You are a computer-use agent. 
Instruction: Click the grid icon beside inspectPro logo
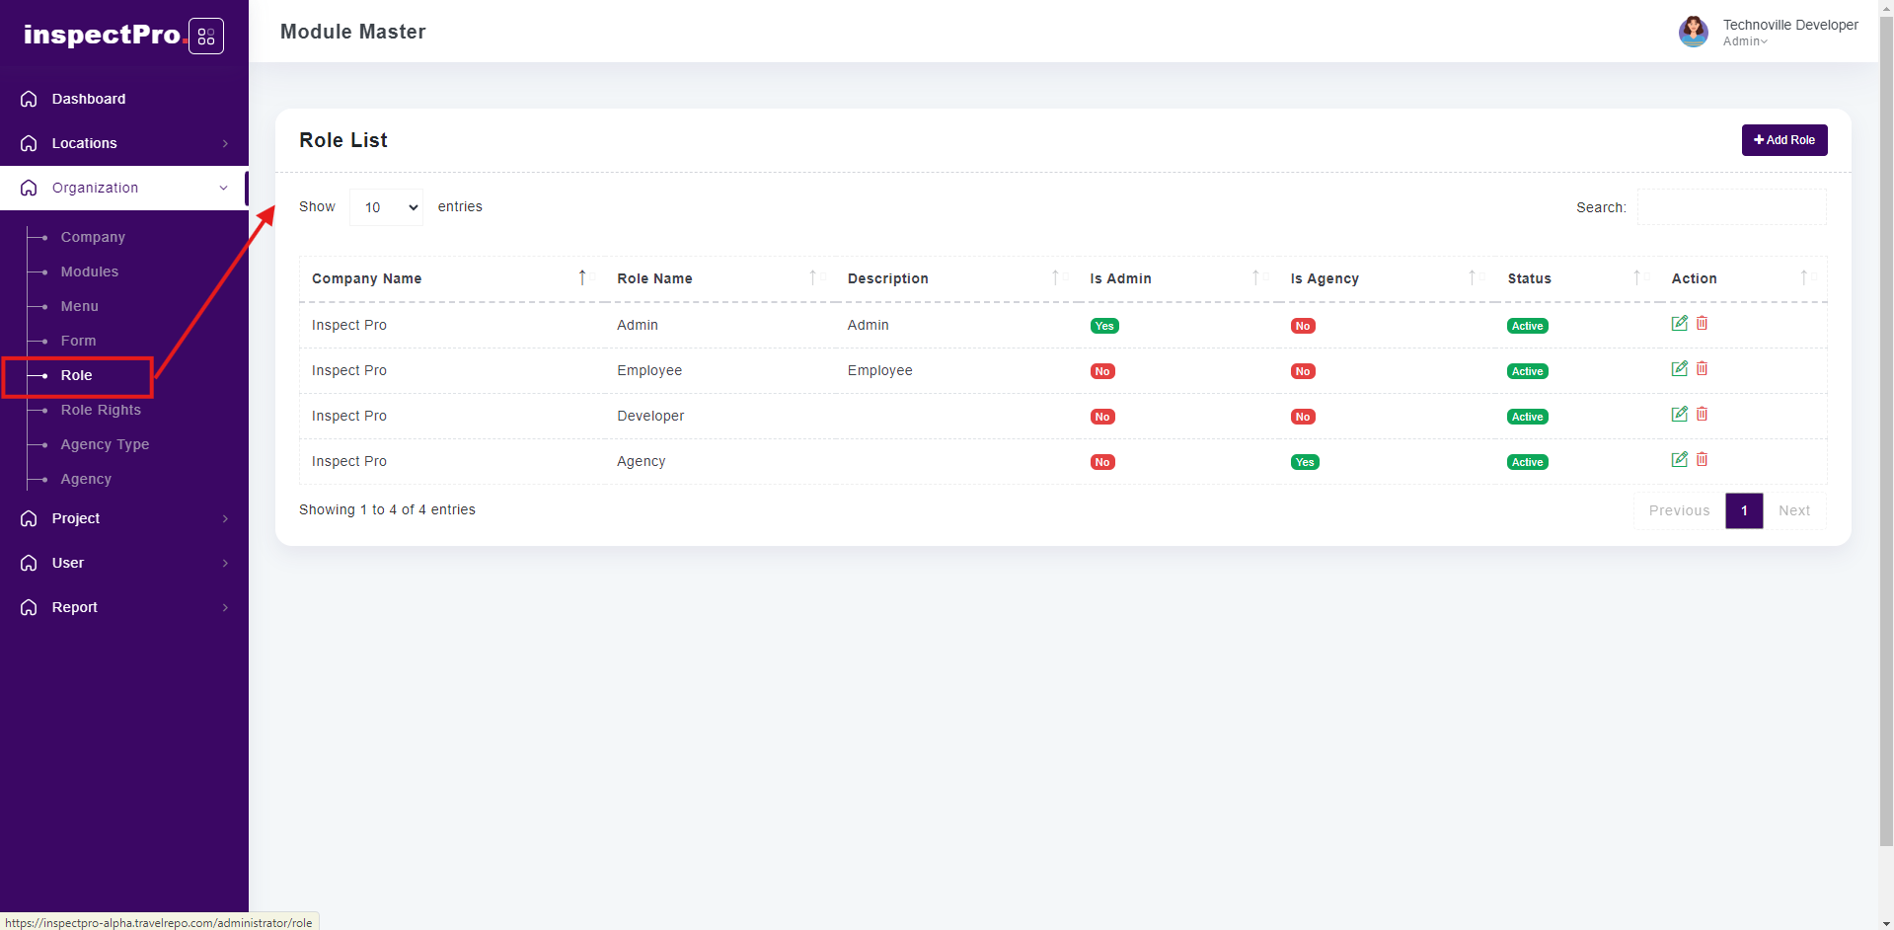[x=206, y=37]
